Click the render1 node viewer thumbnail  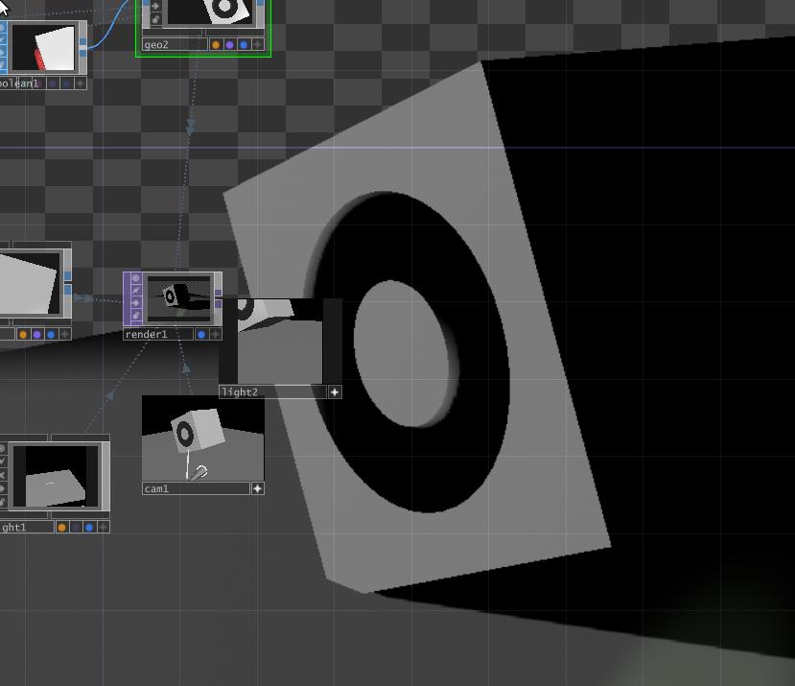coord(178,298)
